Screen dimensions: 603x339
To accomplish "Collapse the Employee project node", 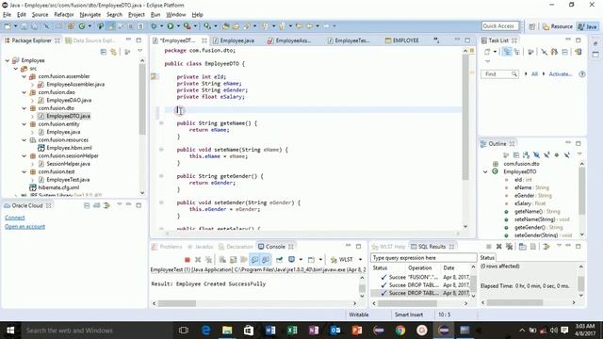I will (7, 60).
